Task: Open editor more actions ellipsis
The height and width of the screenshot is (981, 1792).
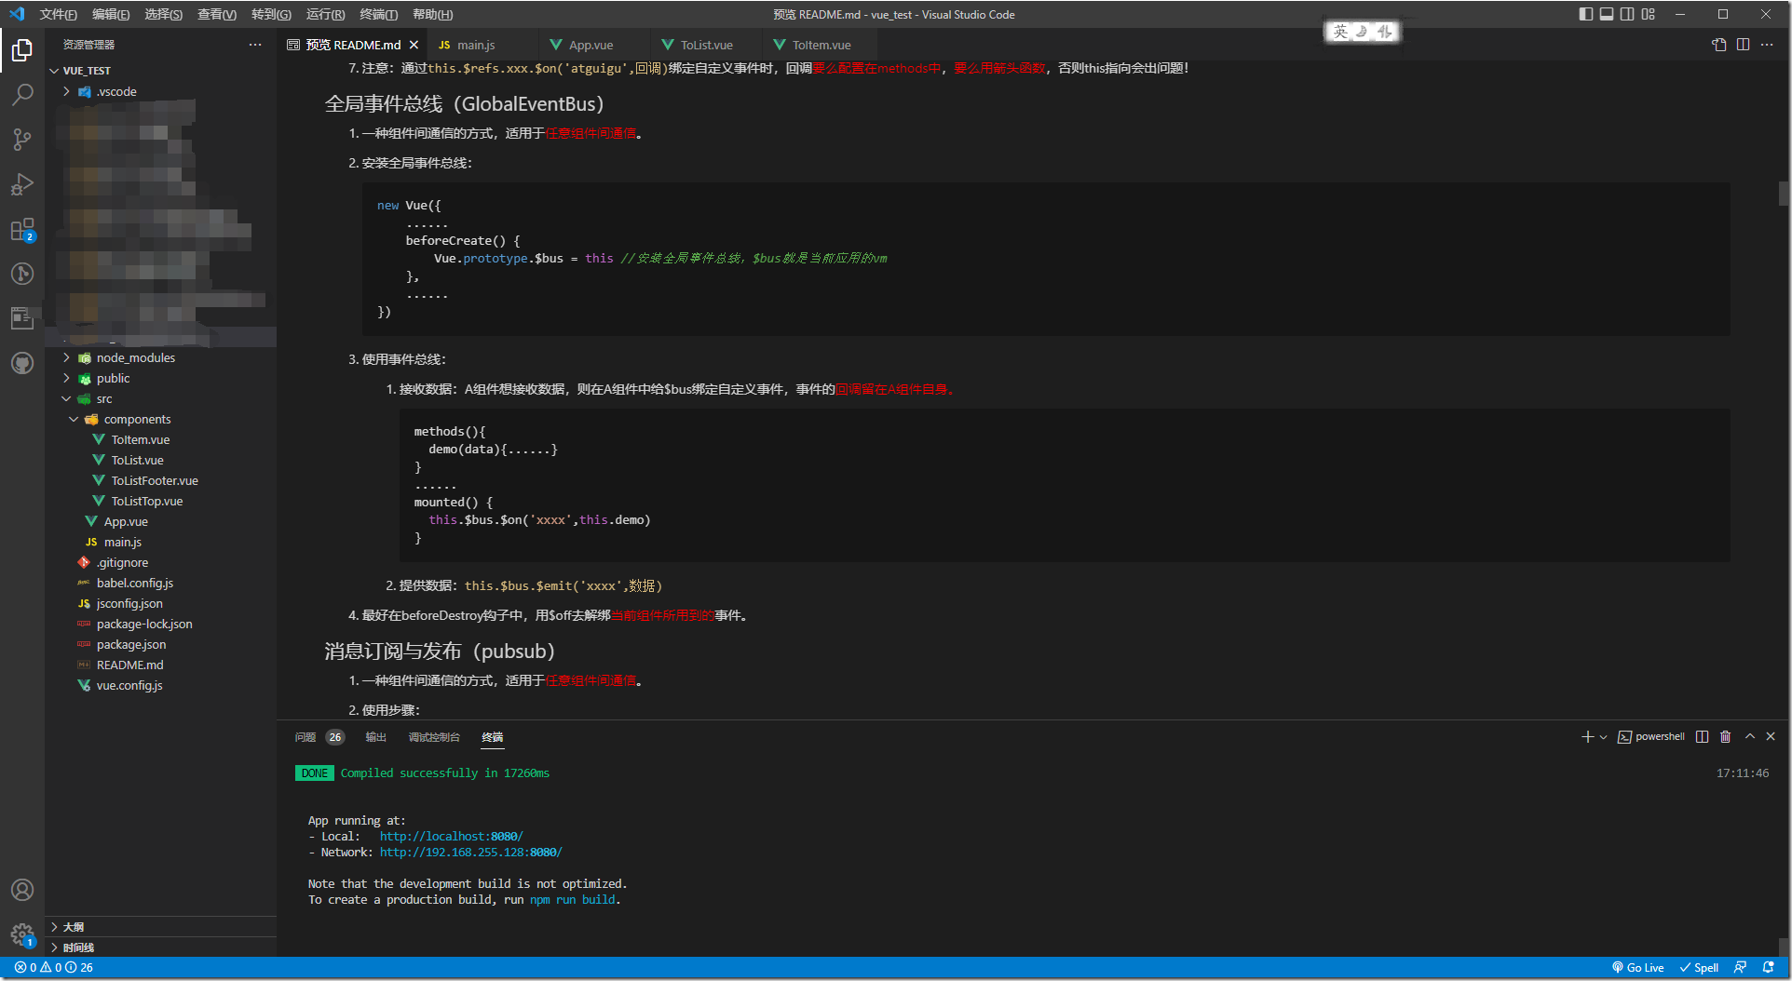Action: pyautogui.click(x=1767, y=45)
